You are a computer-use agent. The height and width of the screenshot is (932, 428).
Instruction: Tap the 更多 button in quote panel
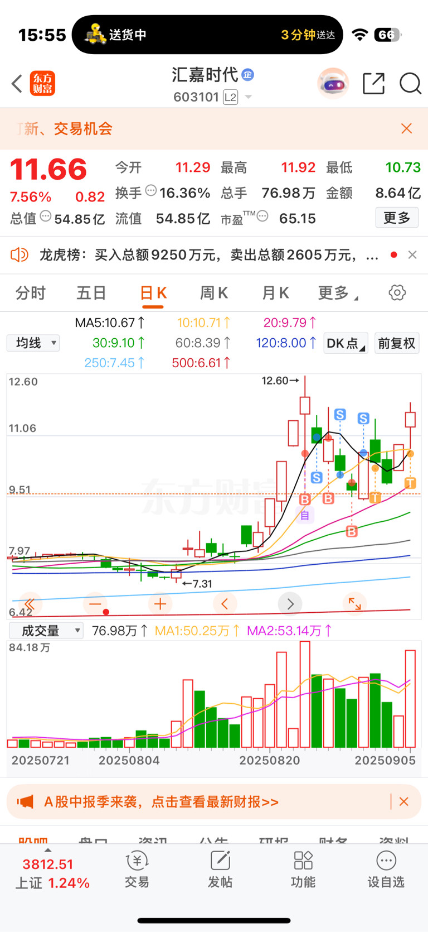coord(397,218)
